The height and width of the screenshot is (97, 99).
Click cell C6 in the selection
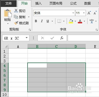[56, 75]
